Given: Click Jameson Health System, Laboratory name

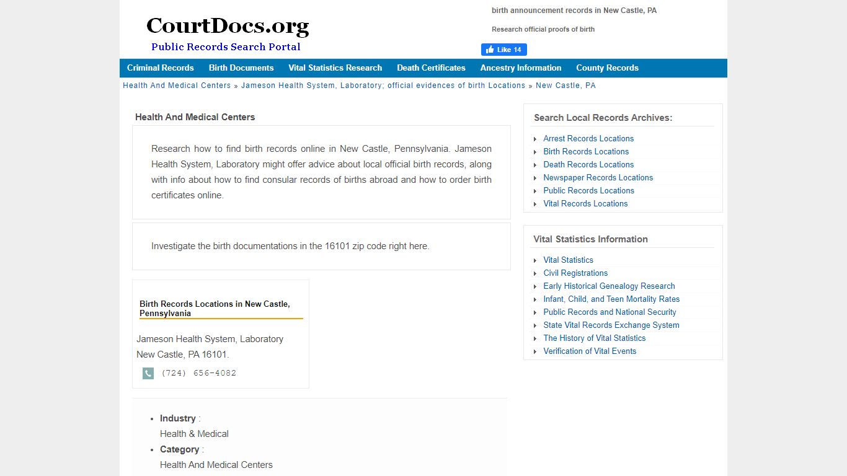Looking at the screenshot, I should click(210, 339).
